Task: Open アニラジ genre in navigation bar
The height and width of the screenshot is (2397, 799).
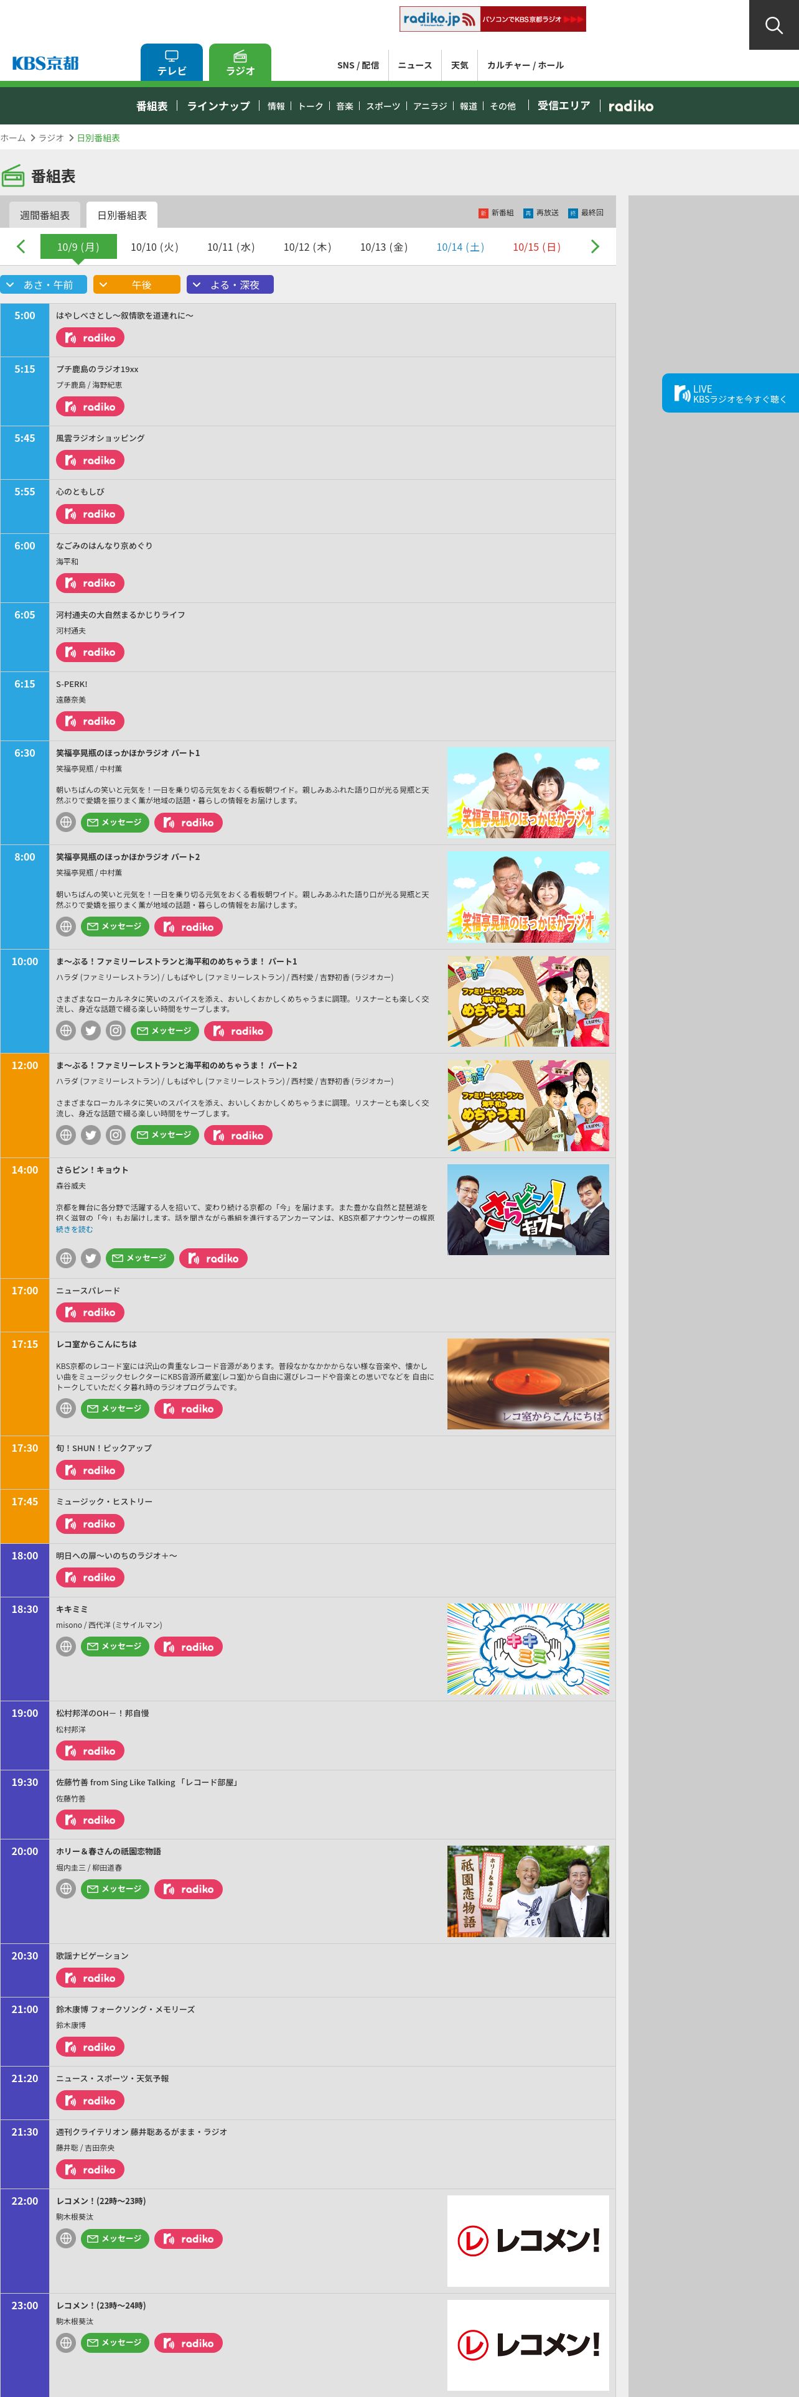Action: pyautogui.click(x=430, y=106)
